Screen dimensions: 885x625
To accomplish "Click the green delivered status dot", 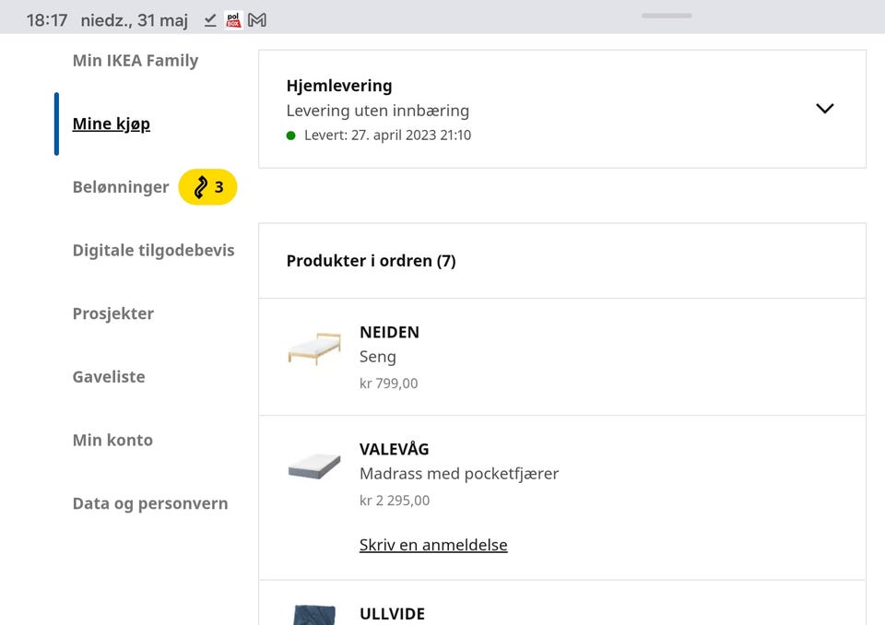I will pyautogui.click(x=290, y=136).
